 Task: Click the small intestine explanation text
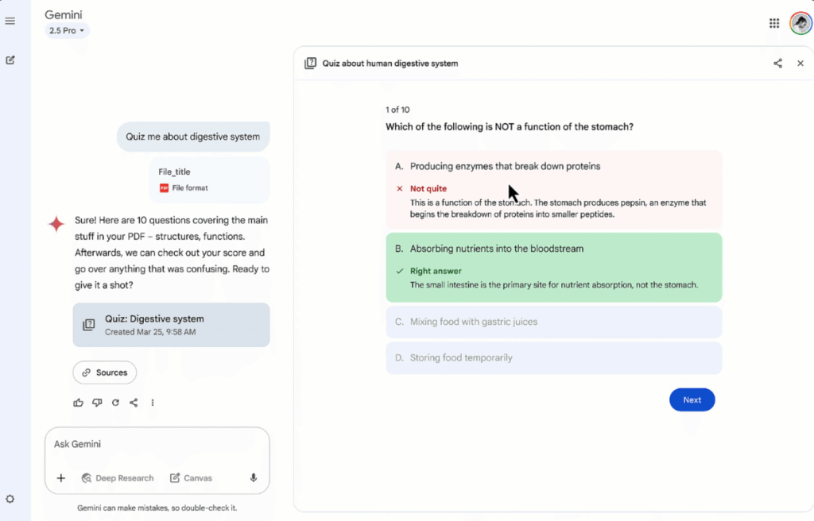pos(554,285)
